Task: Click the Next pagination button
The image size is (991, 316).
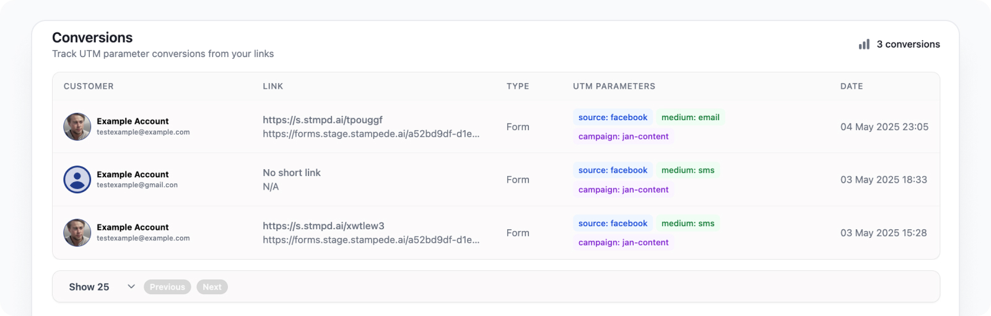Action: pos(212,287)
